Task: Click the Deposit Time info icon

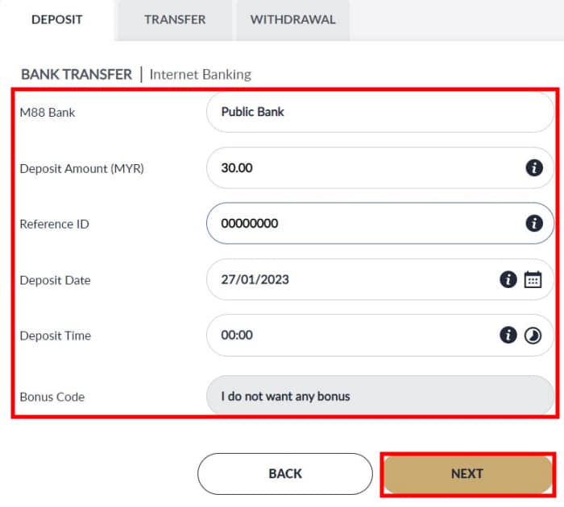Action: pos(508,335)
